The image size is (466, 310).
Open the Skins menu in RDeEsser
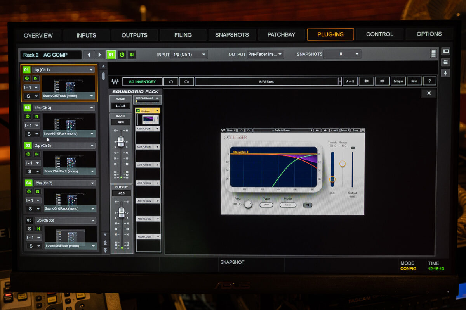pyautogui.click(x=231, y=130)
